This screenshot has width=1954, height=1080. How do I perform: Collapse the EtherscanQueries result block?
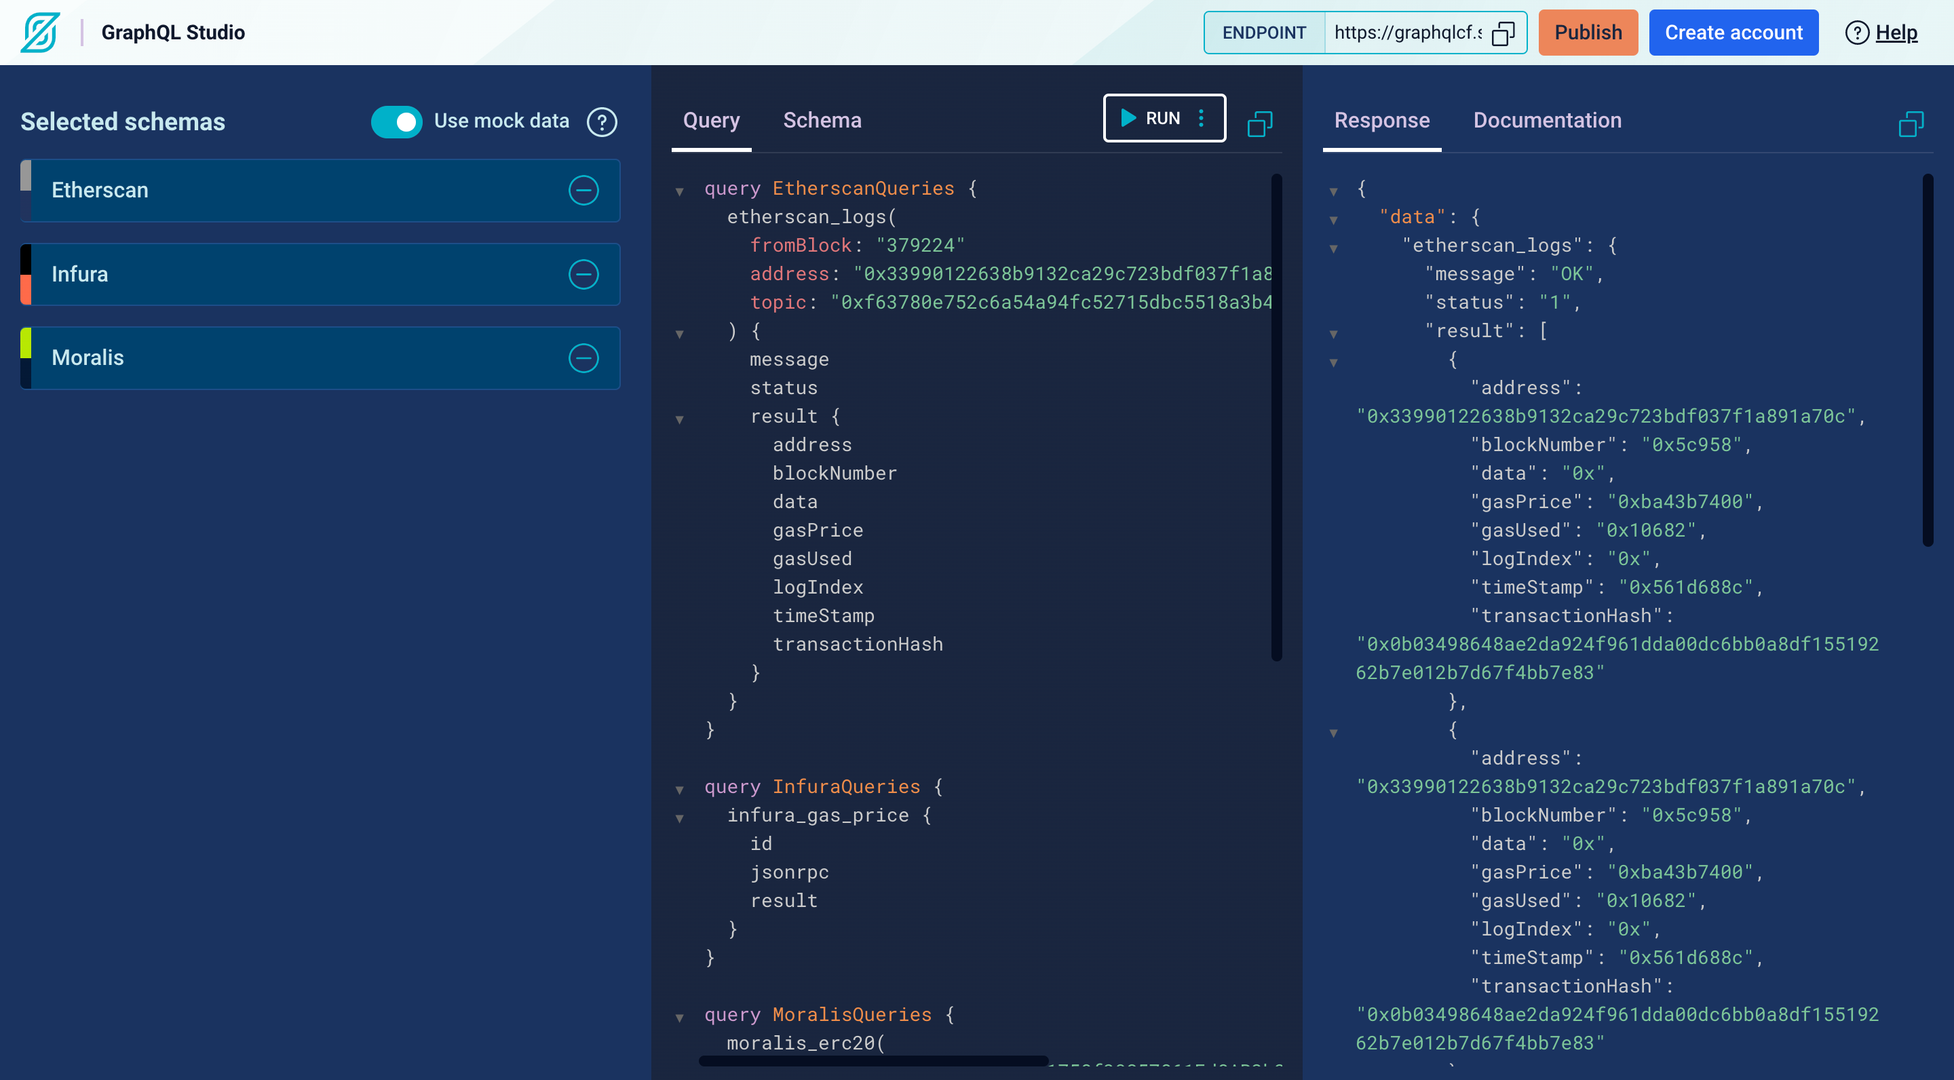[x=680, y=417]
